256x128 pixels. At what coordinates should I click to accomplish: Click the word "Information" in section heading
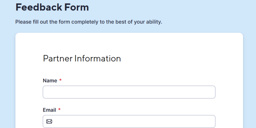tap(97, 59)
